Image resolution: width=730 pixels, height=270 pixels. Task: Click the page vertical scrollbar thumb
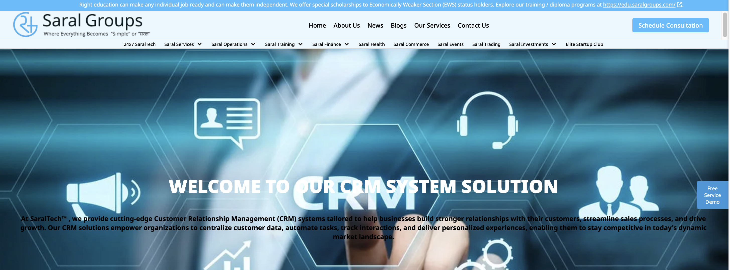click(x=725, y=24)
